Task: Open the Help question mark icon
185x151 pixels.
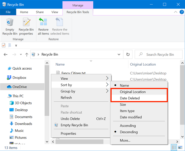Action: (182, 12)
